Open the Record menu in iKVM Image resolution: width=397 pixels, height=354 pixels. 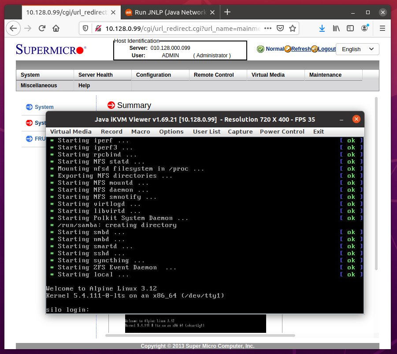111,131
